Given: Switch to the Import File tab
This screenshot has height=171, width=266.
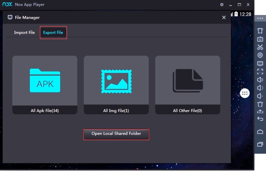Looking at the screenshot, I should 24,32.
